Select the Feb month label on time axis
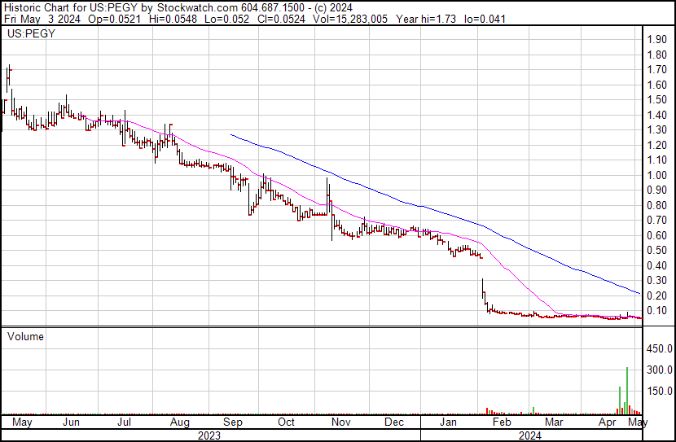The height and width of the screenshot is (442, 676). point(502,422)
